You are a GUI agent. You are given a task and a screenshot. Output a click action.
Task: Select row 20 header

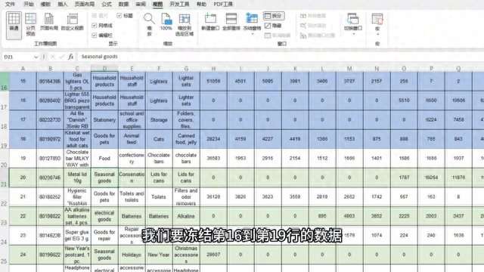pos(5,159)
